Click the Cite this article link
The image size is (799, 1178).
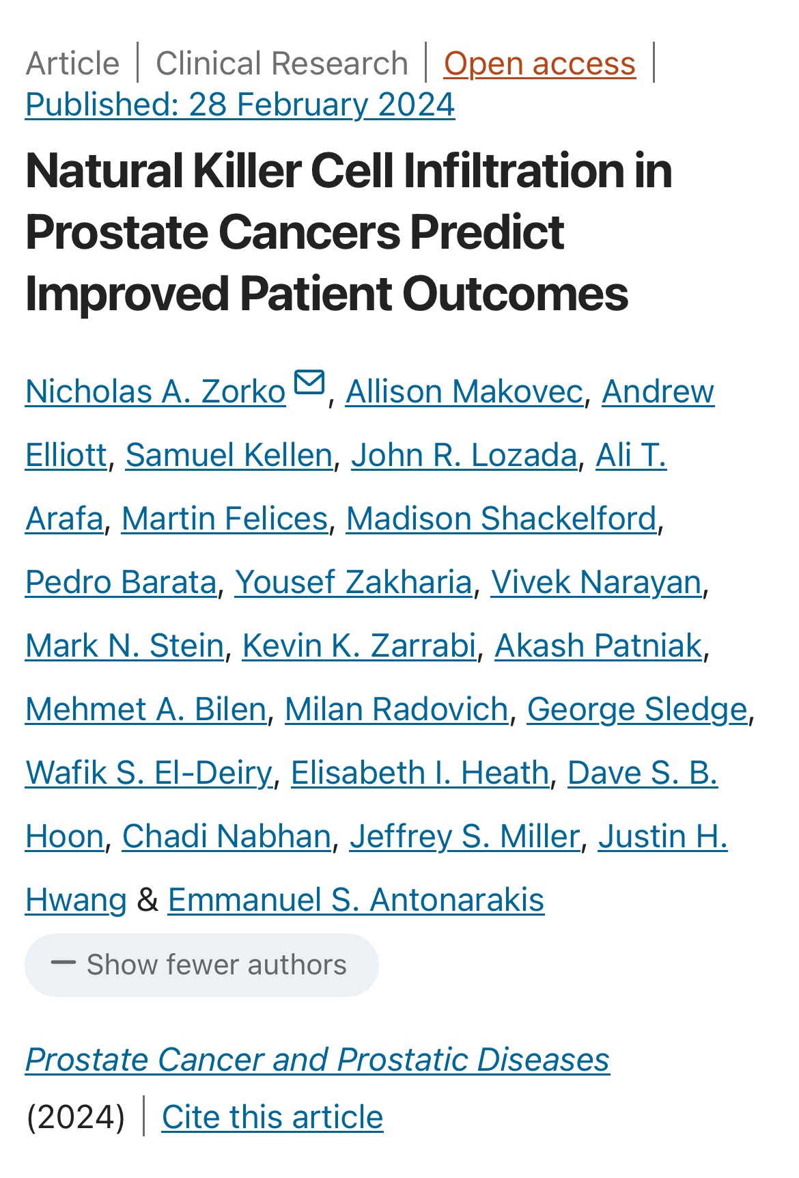[272, 1117]
